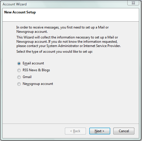Click the 'System Administrator or Internet Service Provider' line

69,46
